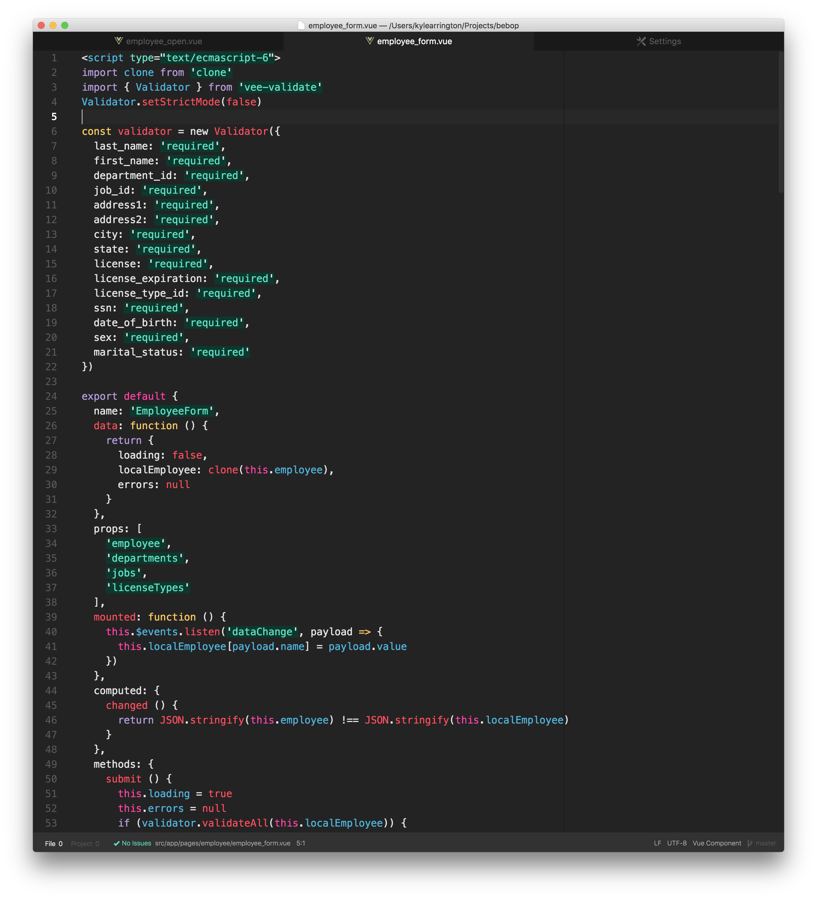The width and height of the screenshot is (817, 899).
Task: Click the No Issues checkmark icon
Action: pyautogui.click(x=116, y=843)
